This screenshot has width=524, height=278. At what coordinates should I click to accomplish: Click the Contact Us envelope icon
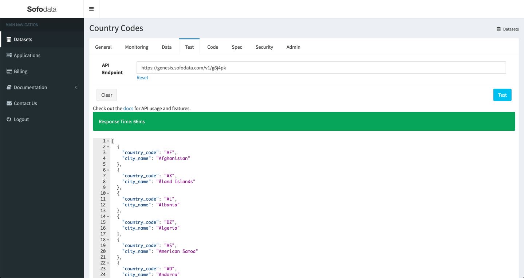pyautogui.click(x=9, y=103)
